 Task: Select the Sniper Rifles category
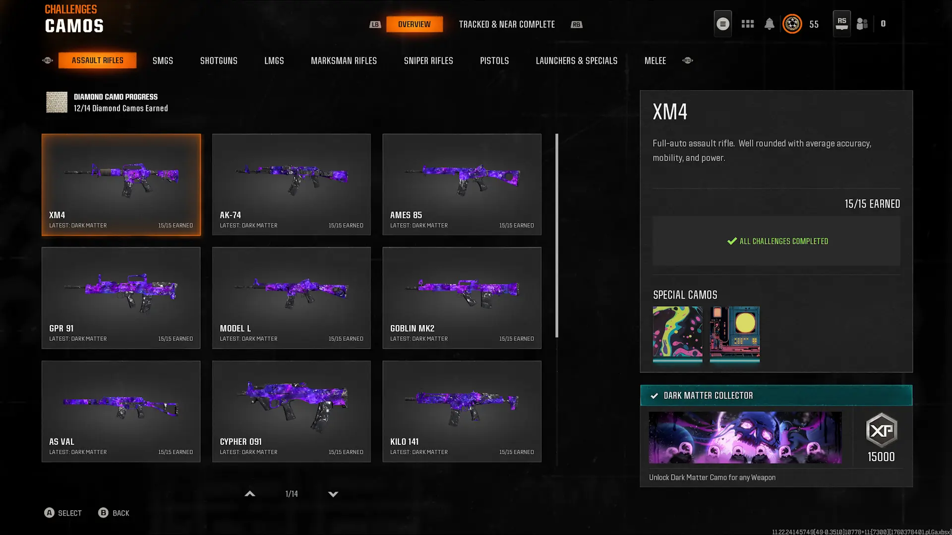[x=428, y=60]
